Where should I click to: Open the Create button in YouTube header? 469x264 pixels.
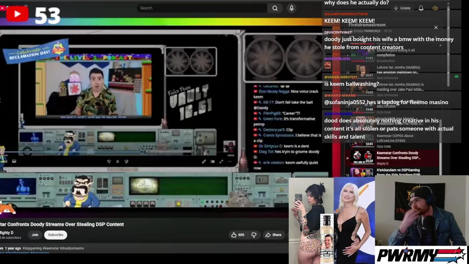[x=402, y=8]
